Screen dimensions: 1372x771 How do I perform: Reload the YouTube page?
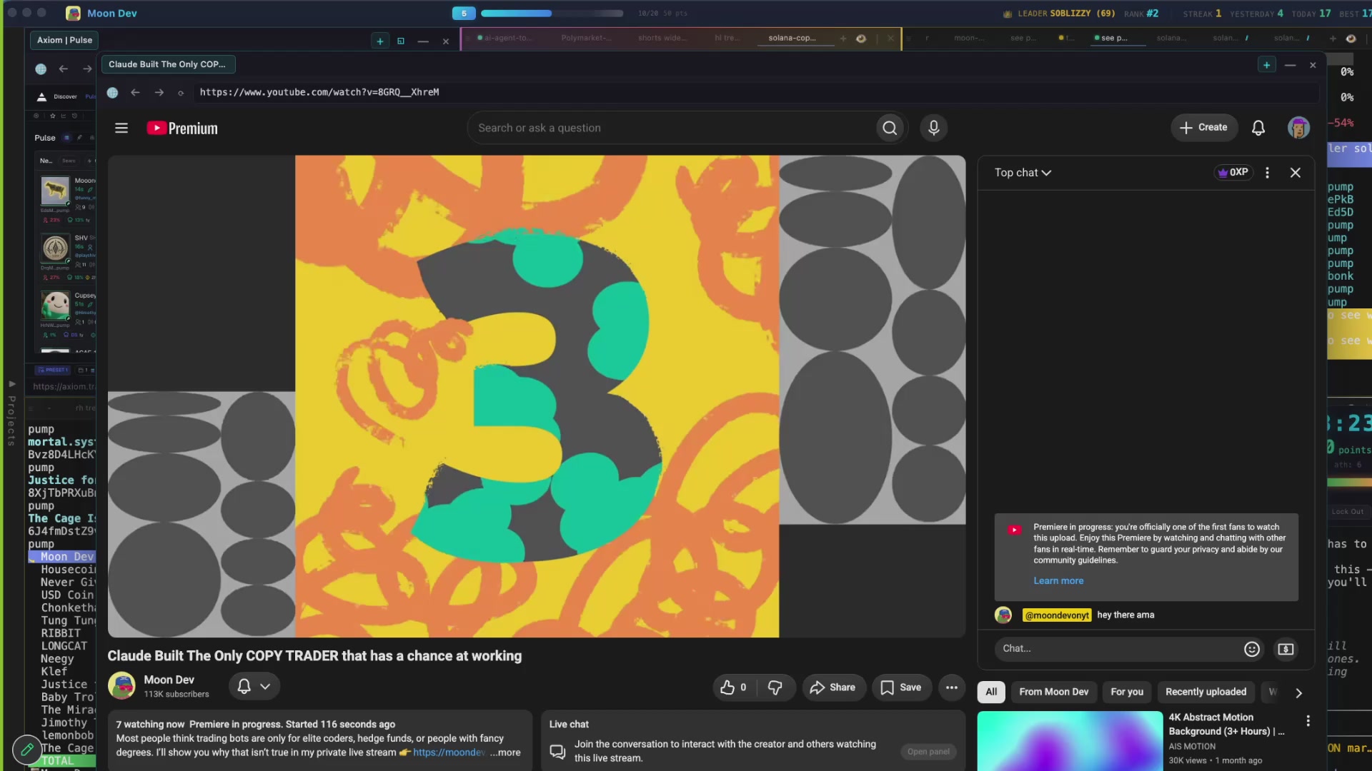[x=181, y=93]
